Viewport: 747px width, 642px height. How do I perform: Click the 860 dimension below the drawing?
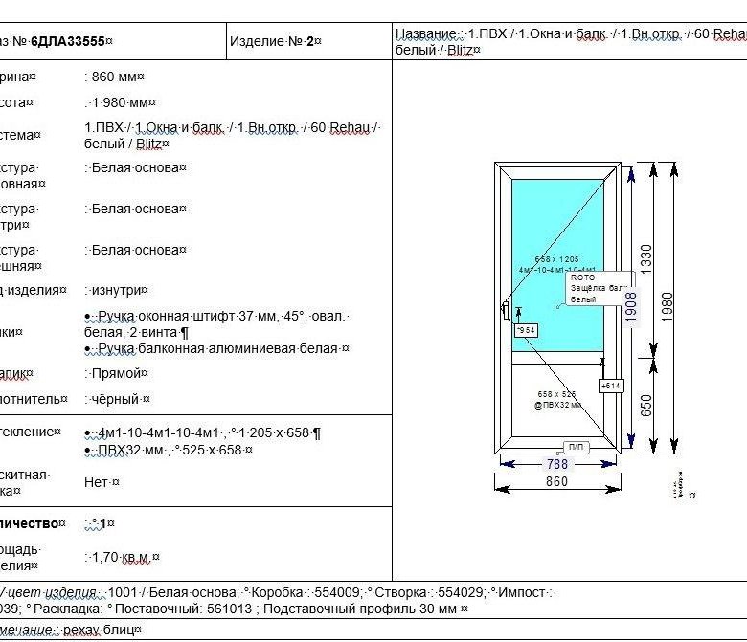[x=557, y=483]
